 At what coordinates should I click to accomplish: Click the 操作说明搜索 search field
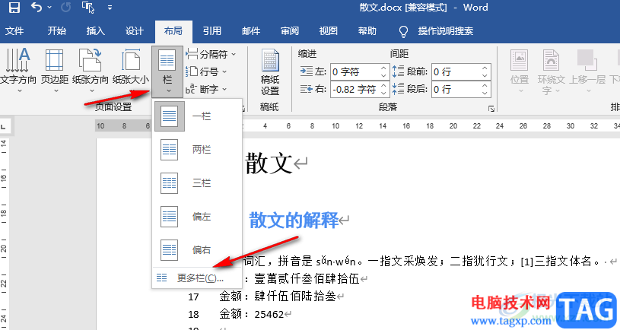coord(446,31)
